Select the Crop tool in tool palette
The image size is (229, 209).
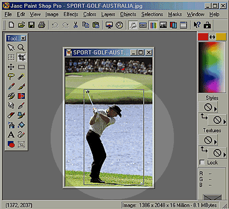point(21,57)
